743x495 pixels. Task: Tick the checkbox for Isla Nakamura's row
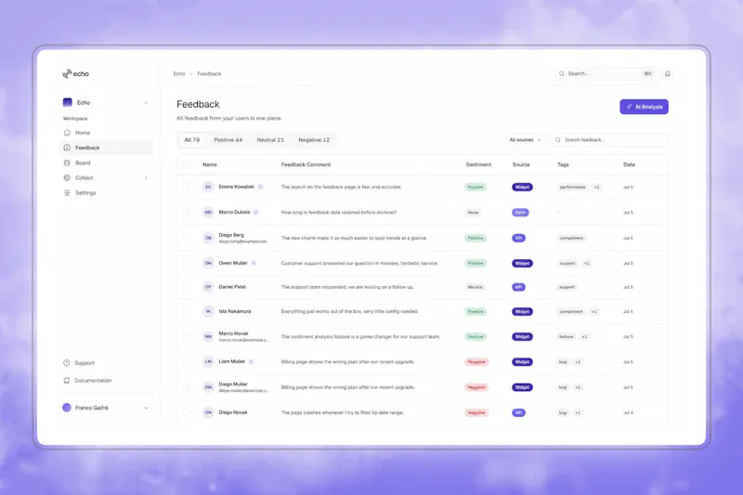click(186, 311)
